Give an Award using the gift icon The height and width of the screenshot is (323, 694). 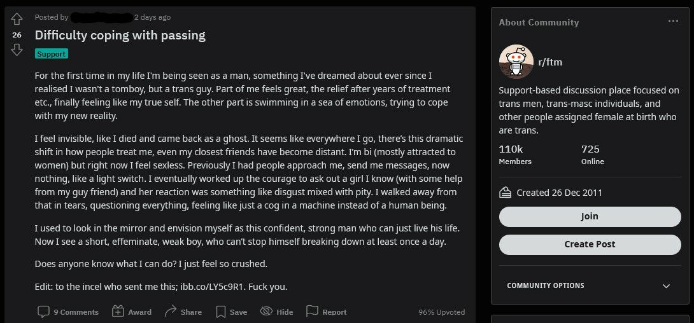pyautogui.click(x=118, y=311)
